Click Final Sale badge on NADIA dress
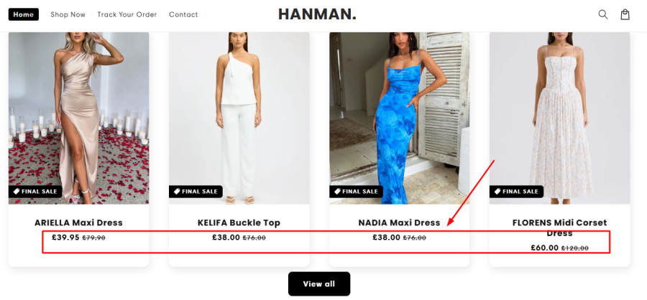The image size is (647, 300). 356,192
